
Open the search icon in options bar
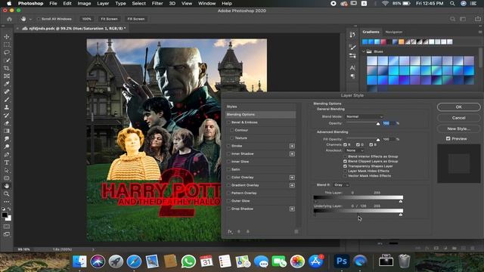click(452, 19)
